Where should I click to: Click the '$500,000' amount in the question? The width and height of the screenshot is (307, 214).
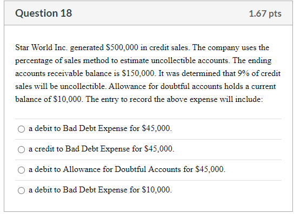[x=122, y=47]
